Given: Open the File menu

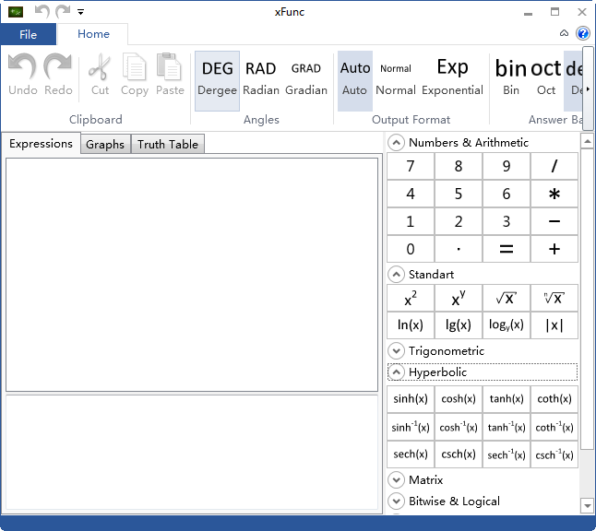Looking at the screenshot, I should [28, 34].
